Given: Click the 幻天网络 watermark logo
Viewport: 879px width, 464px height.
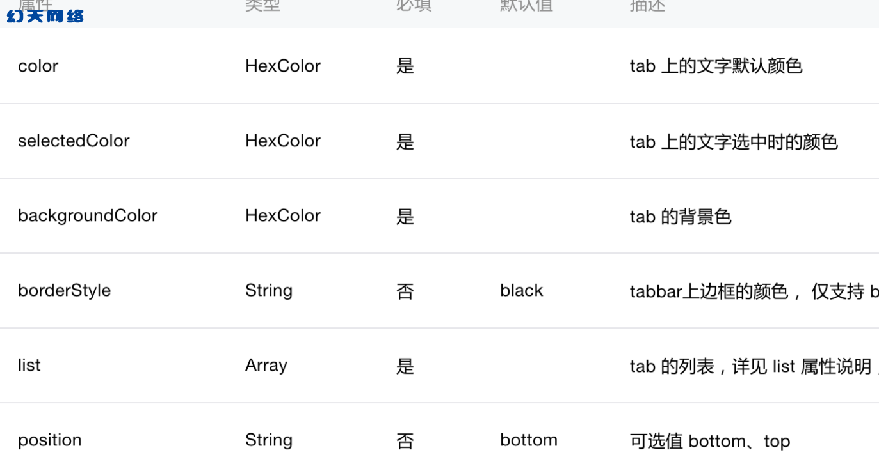Looking at the screenshot, I should click(45, 16).
